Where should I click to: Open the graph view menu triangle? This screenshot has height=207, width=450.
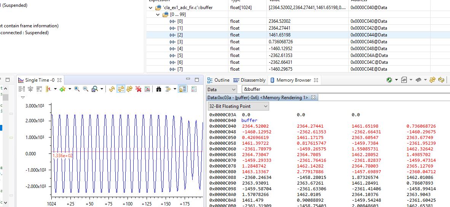tap(23, 97)
